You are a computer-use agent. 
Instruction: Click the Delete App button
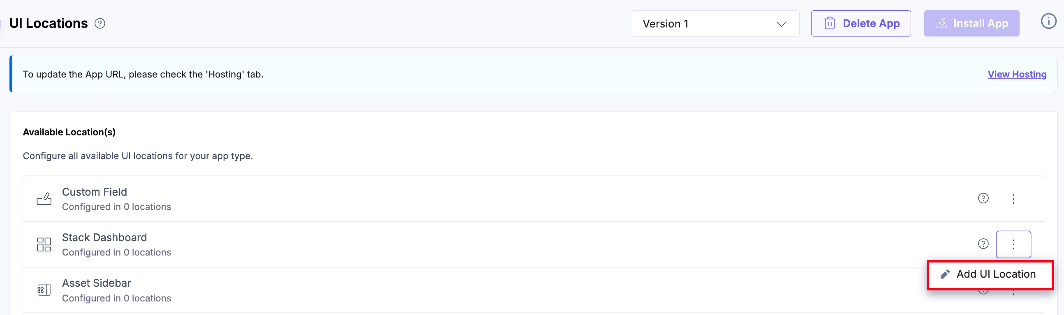point(860,23)
